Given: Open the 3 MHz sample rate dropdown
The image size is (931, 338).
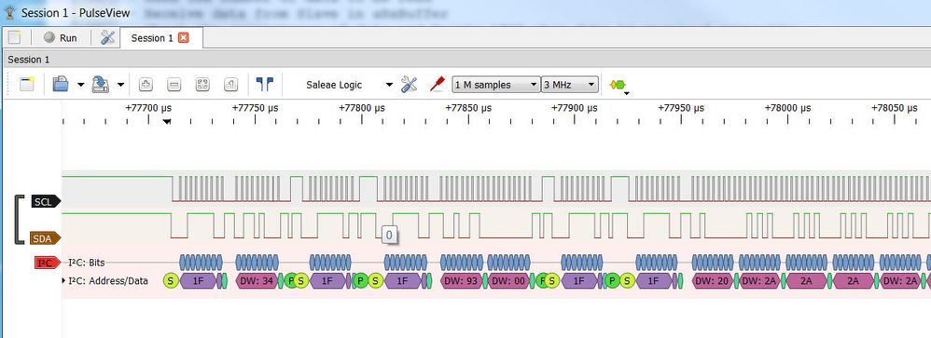Looking at the screenshot, I should [x=569, y=85].
